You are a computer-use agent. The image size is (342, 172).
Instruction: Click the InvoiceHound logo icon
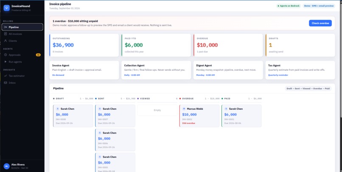pyautogui.click(x=6, y=8)
